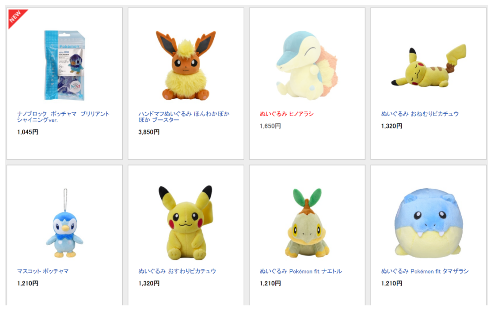This screenshot has height=312, width=493.
Task: Click the Spheal Pokémon fit plush image
Action: click(x=429, y=223)
